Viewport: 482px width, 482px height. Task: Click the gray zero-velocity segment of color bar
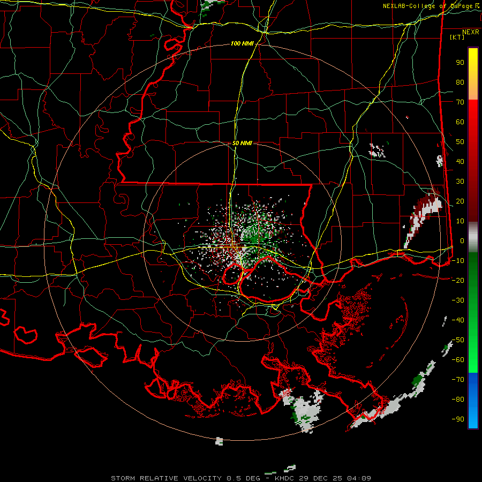point(473,237)
